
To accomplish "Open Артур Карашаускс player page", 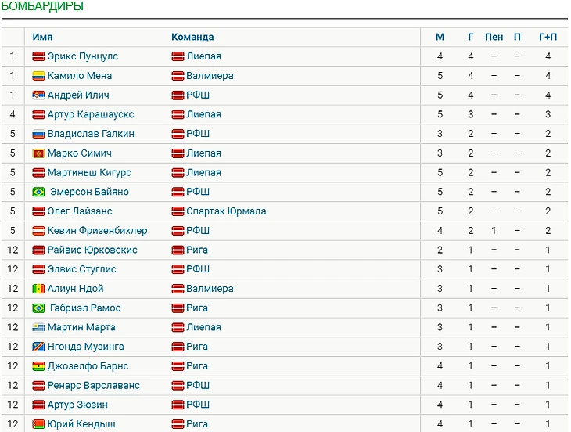I will (x=91, y=114).
